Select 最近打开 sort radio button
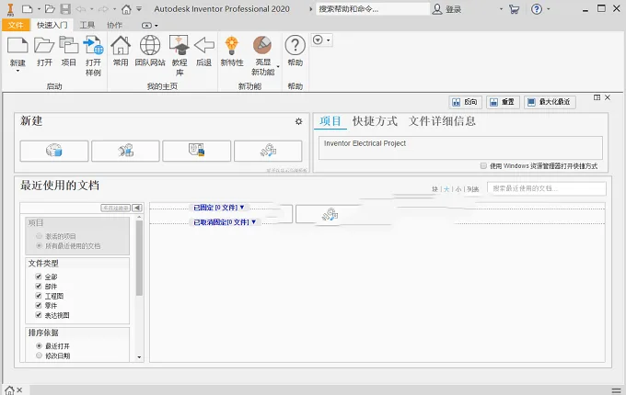 point(39,345)
